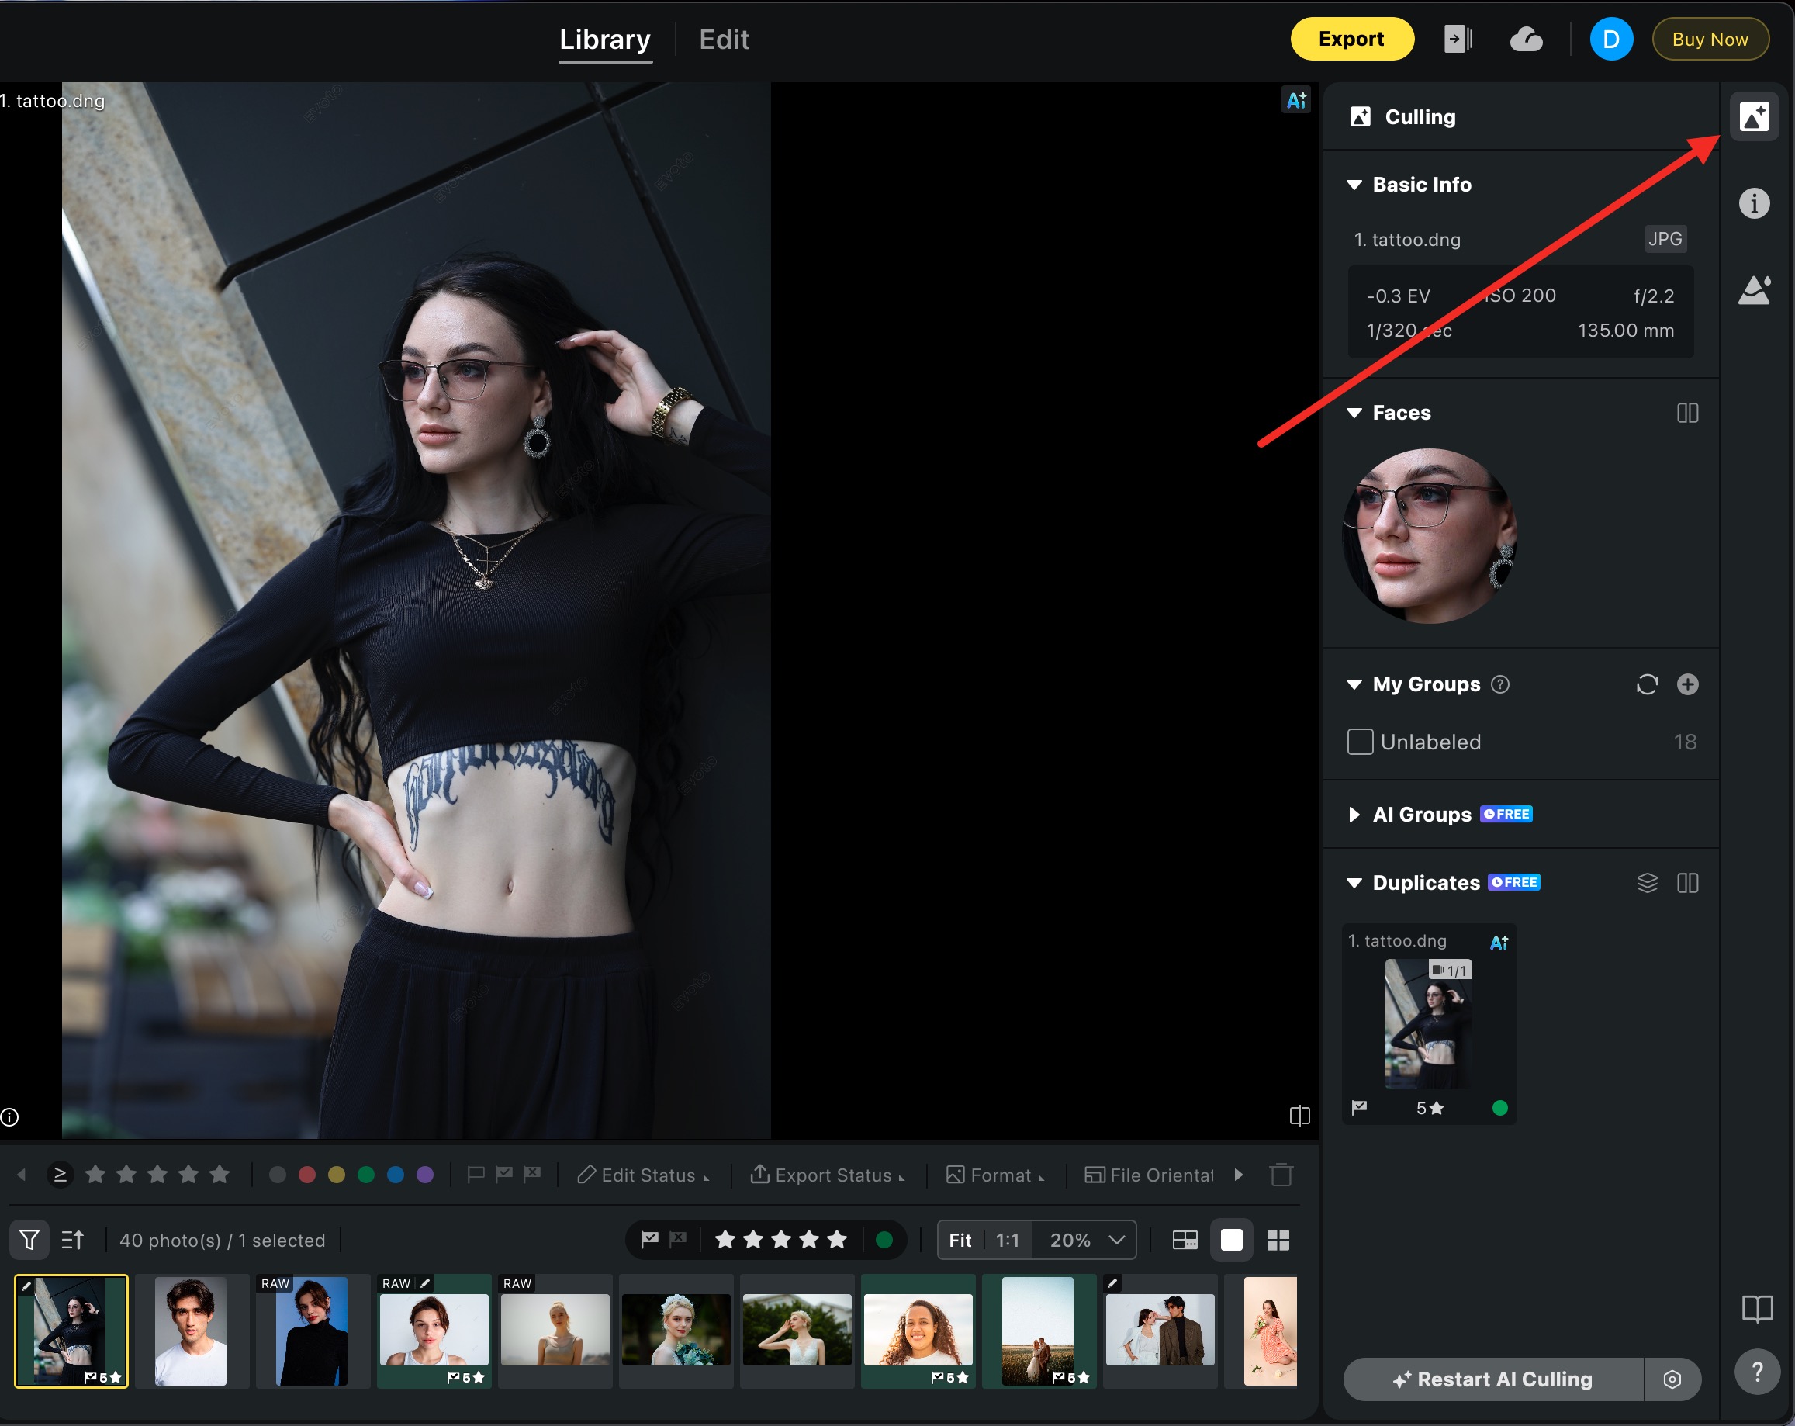Check the Unlabeled group checkbox
Viewport: 1795px width, 1426px height.
click(1360, 742)
